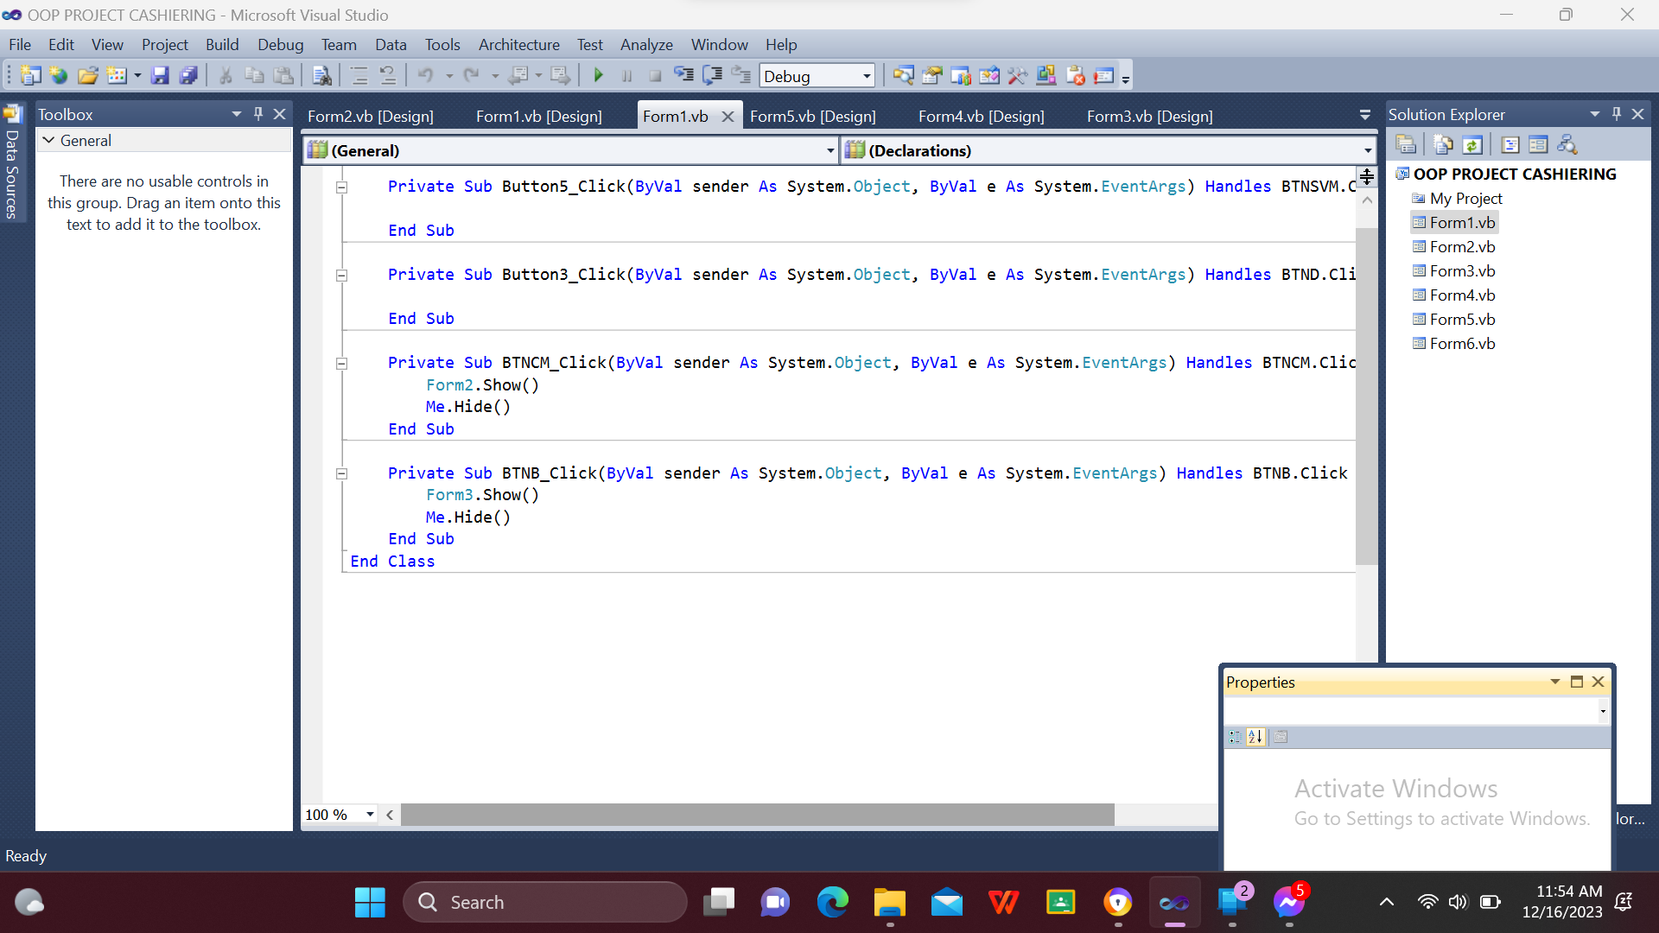Click Refresh in Solution Explorer toolbar
The width and height of the screenshot is (1659, 933).
pos(1472,145)
